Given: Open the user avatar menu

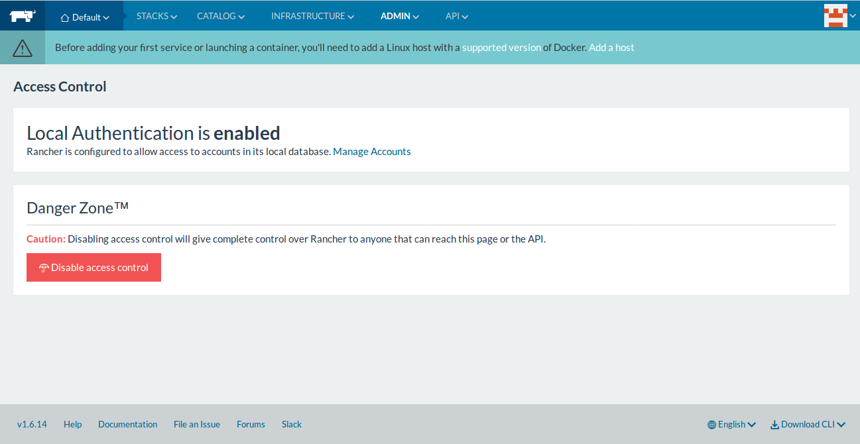Looking at the screenshot, I should pos(839,16).
